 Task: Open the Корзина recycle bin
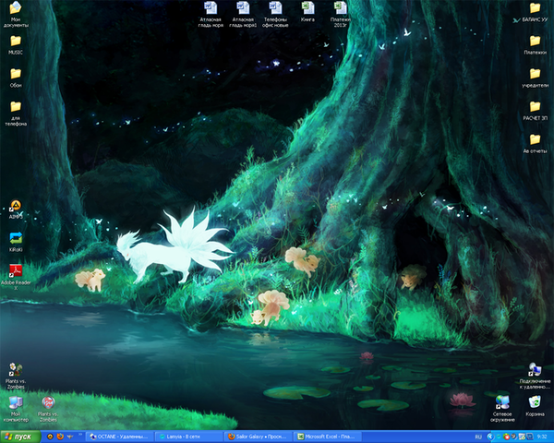[535, 402]
